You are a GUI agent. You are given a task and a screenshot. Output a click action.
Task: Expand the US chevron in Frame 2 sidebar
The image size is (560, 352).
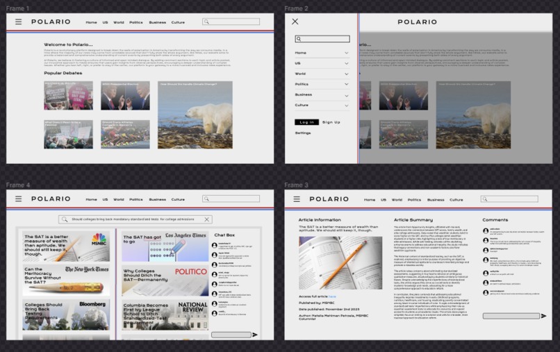click(347, 64)
